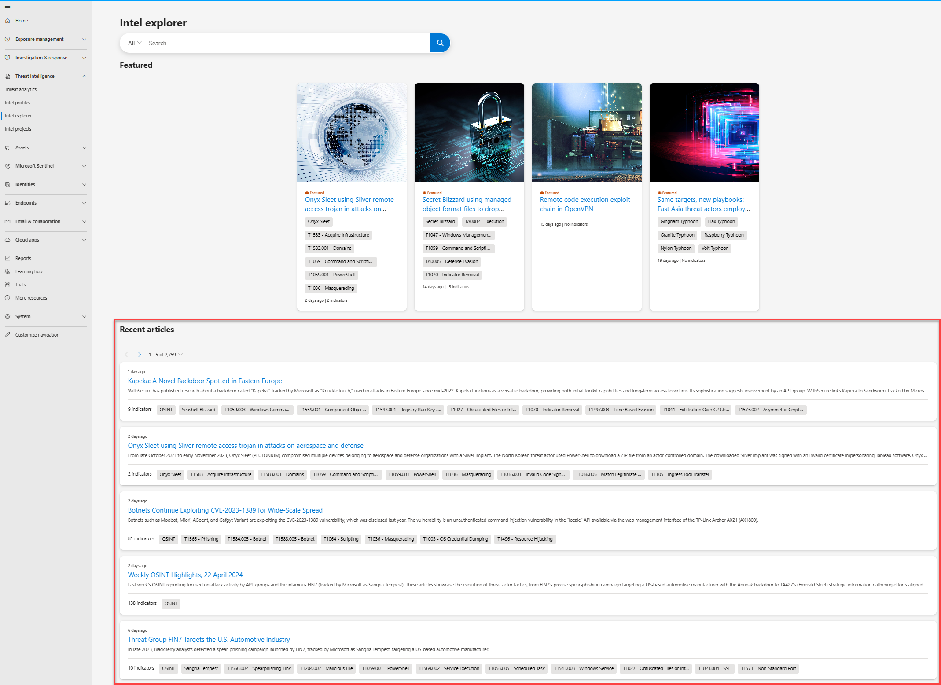Click the Learning hub icon
Image resolution: width=941 pixels, height=685 pixels.
[x=7, y=271]
